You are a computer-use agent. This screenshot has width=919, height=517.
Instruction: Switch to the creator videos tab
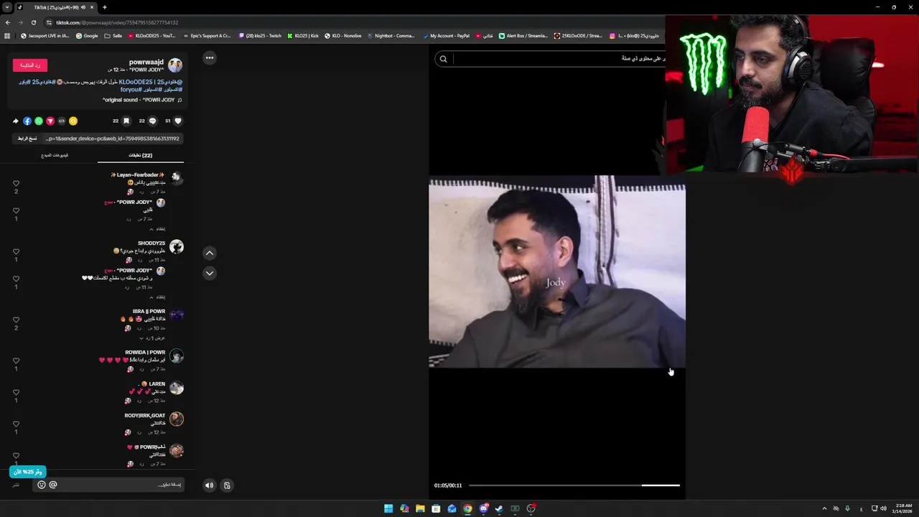55,155
